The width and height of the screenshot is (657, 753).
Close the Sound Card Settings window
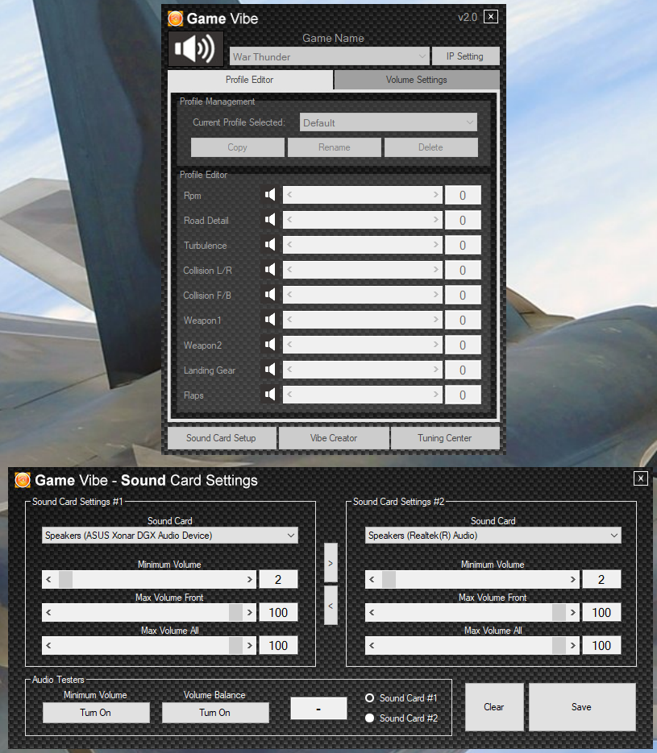pos(641,478)
